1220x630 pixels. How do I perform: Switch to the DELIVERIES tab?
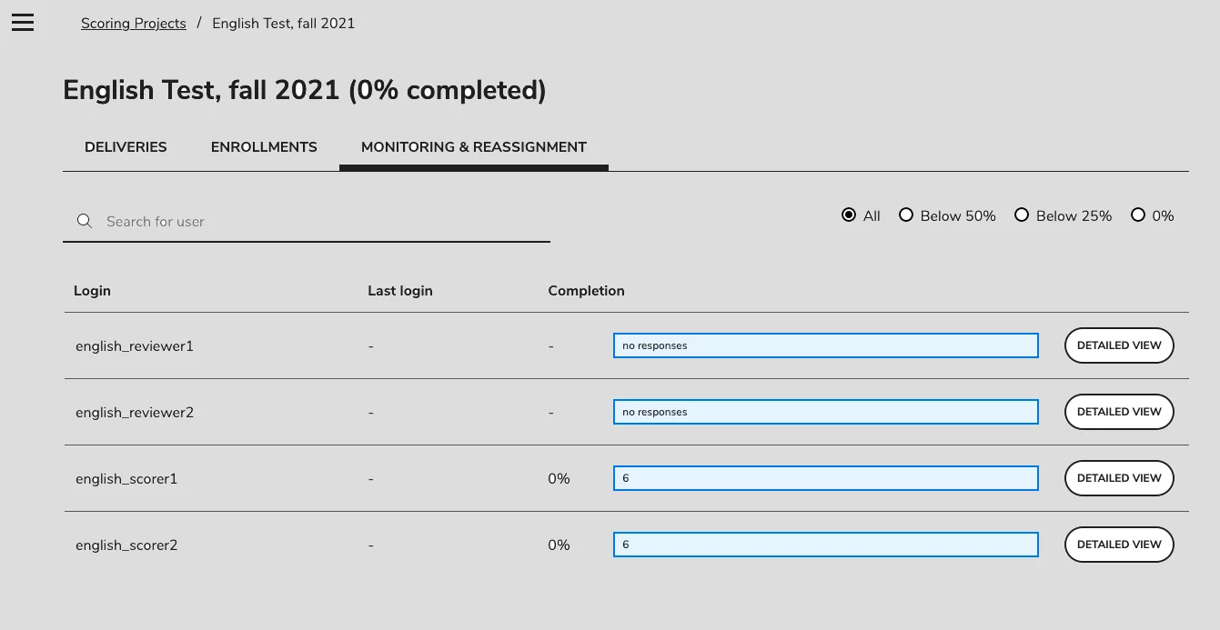click(126, 146)
